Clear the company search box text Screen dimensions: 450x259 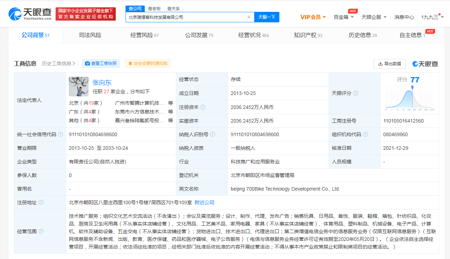249,17
